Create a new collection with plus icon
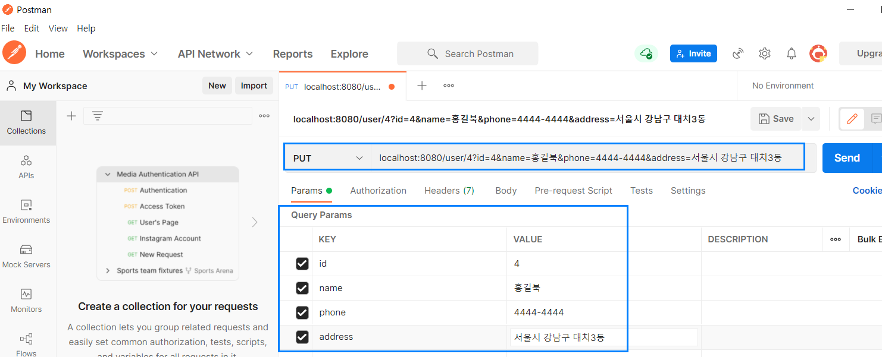This screenshot has height=357, width=882. click(x=71, y=116)
